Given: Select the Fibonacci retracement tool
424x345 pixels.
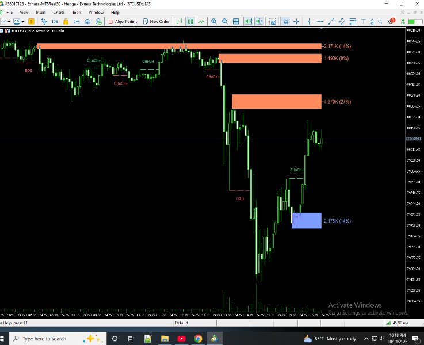Looking at the screenshot, I should click(x=353, y=22).
